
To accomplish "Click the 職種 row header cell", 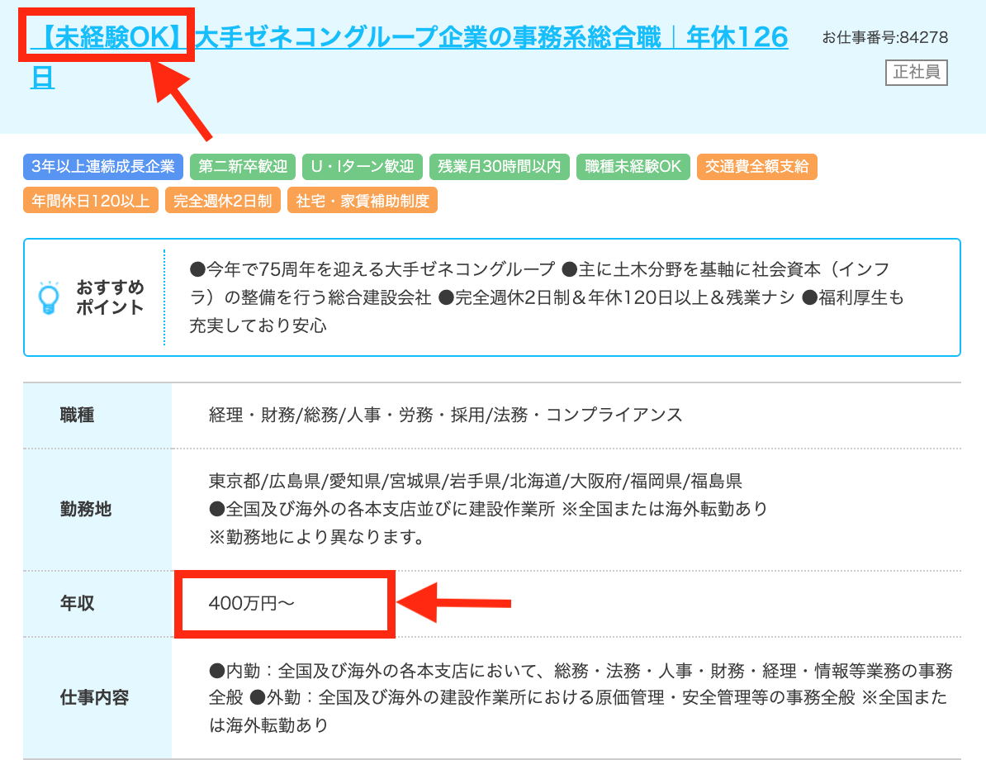I will click(77, 416).
